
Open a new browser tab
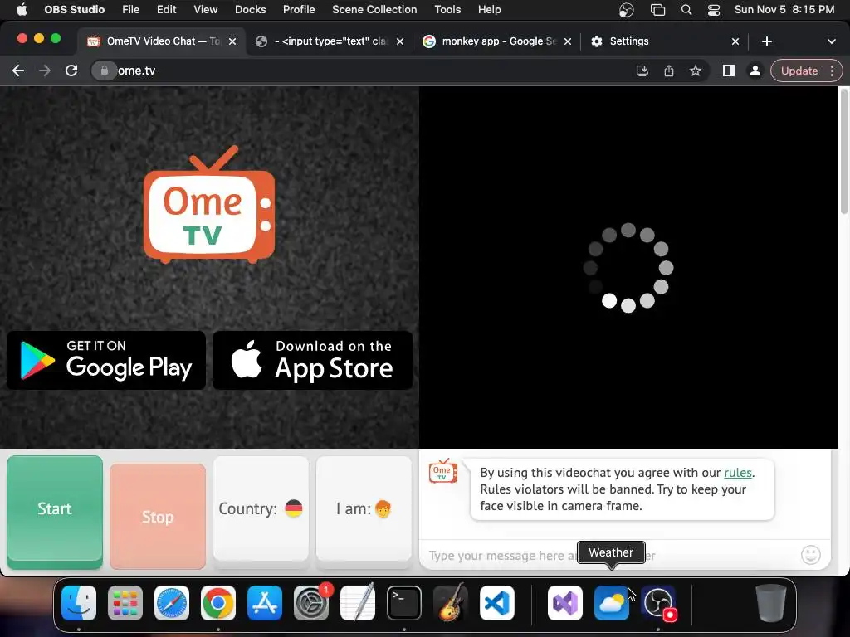pyautogui.click(x=766, y=41)
